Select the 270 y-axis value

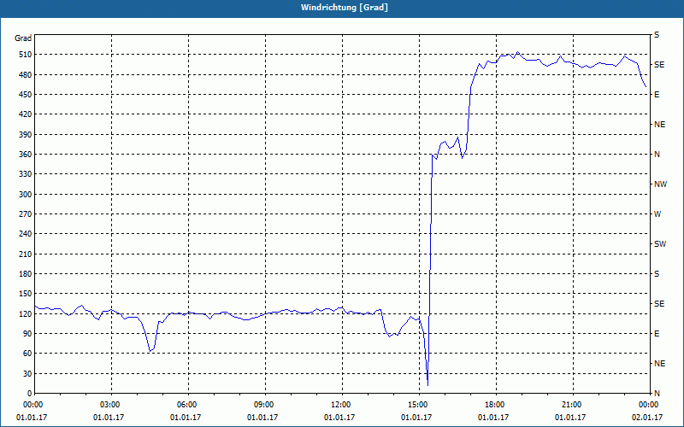tap(26, 214)
